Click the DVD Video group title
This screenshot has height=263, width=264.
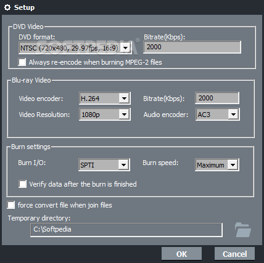(28, 26)
